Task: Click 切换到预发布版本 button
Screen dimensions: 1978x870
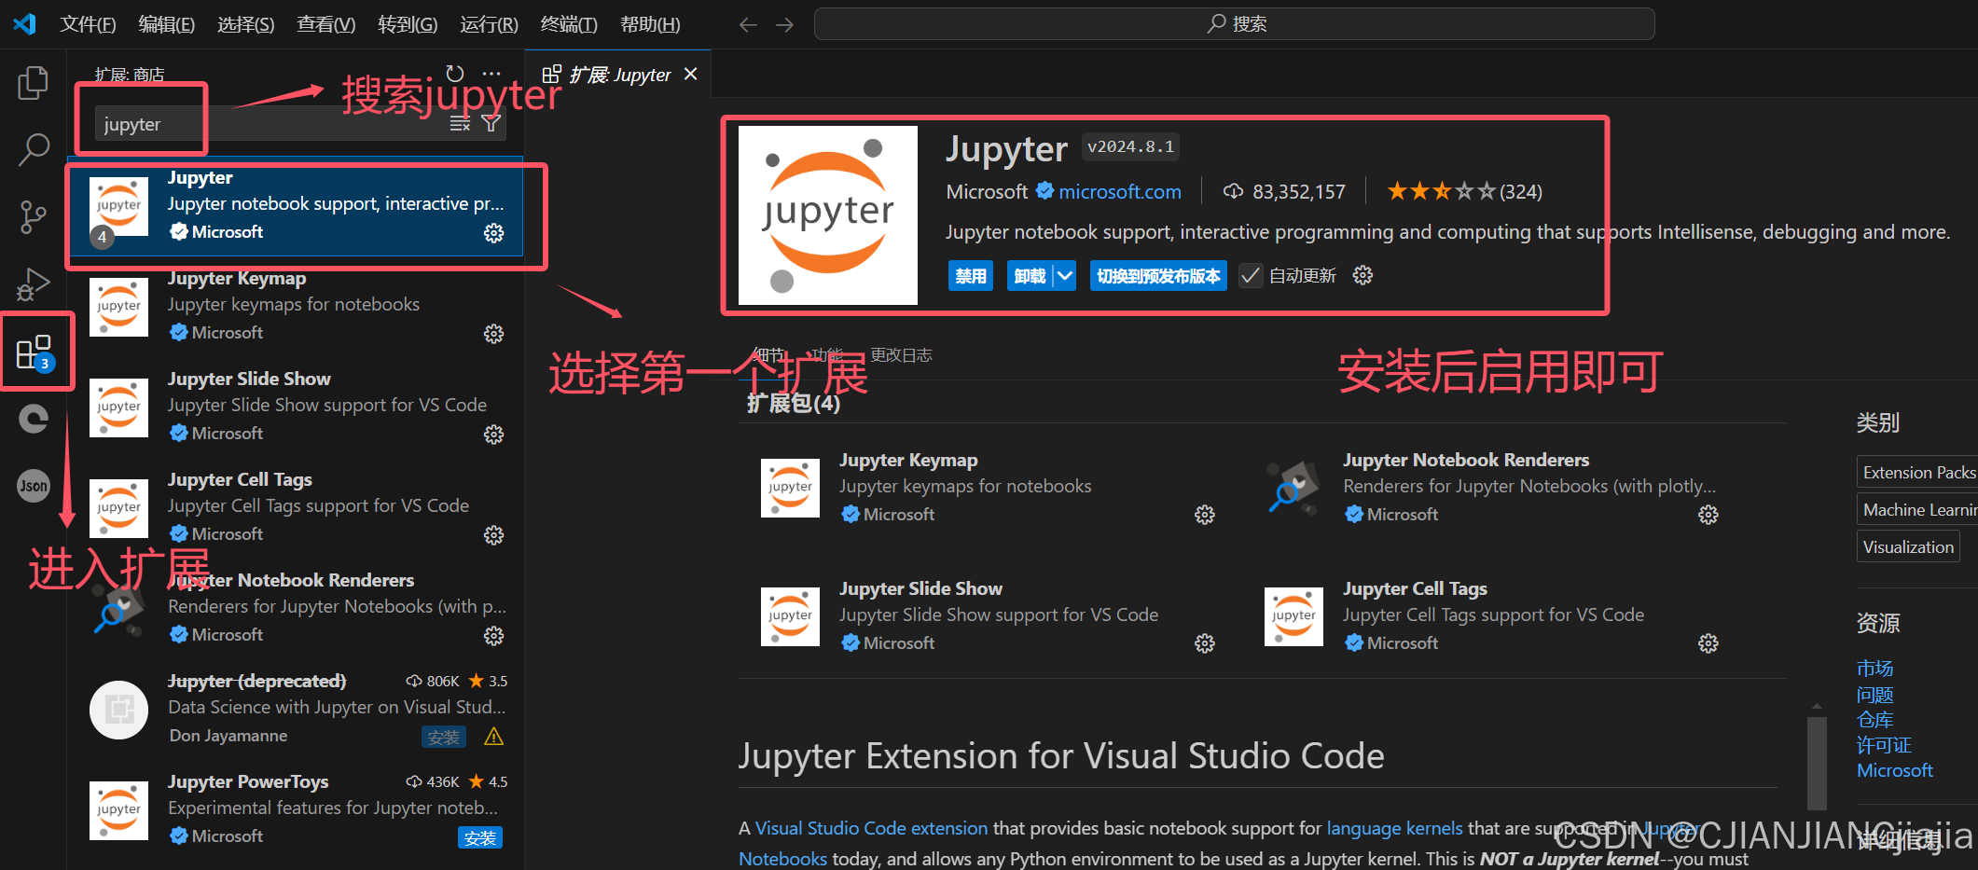Action: click(x=1158, y=276)
